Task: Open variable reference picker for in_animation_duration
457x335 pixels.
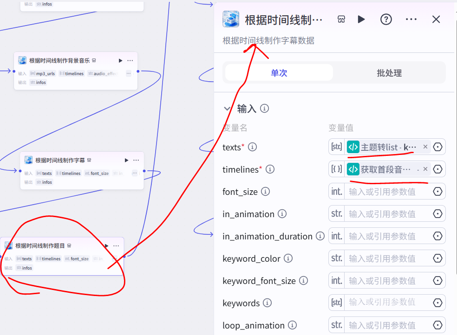Action: [x=437, y=236]
